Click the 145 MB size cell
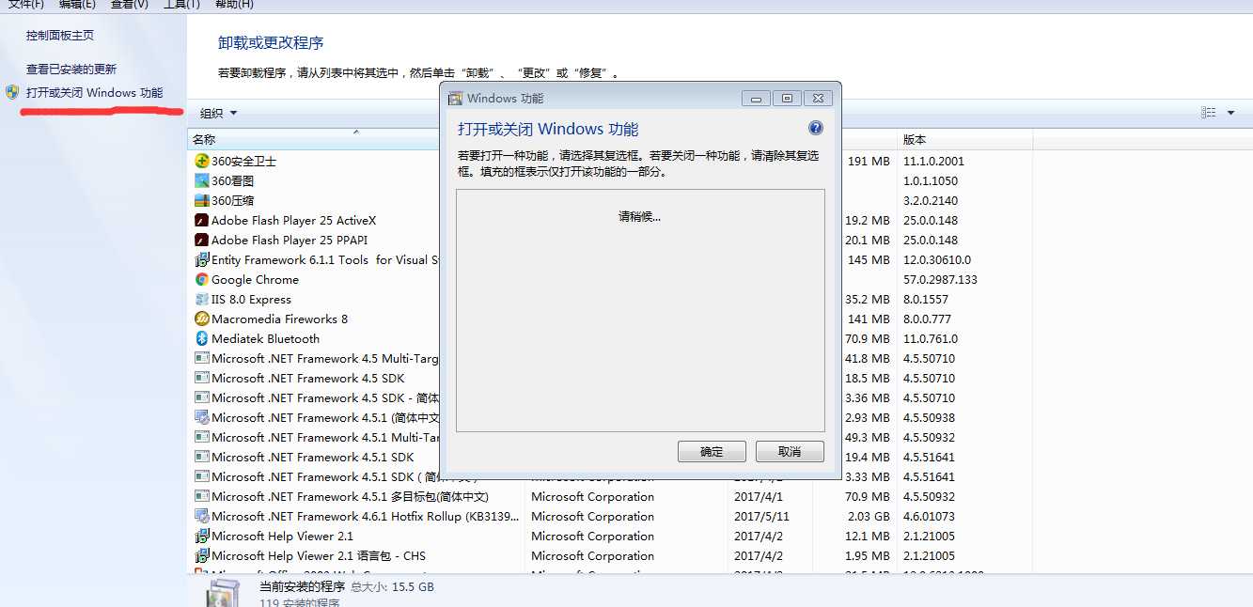Screen dimensions: 1253x607 tap(869, 259)
